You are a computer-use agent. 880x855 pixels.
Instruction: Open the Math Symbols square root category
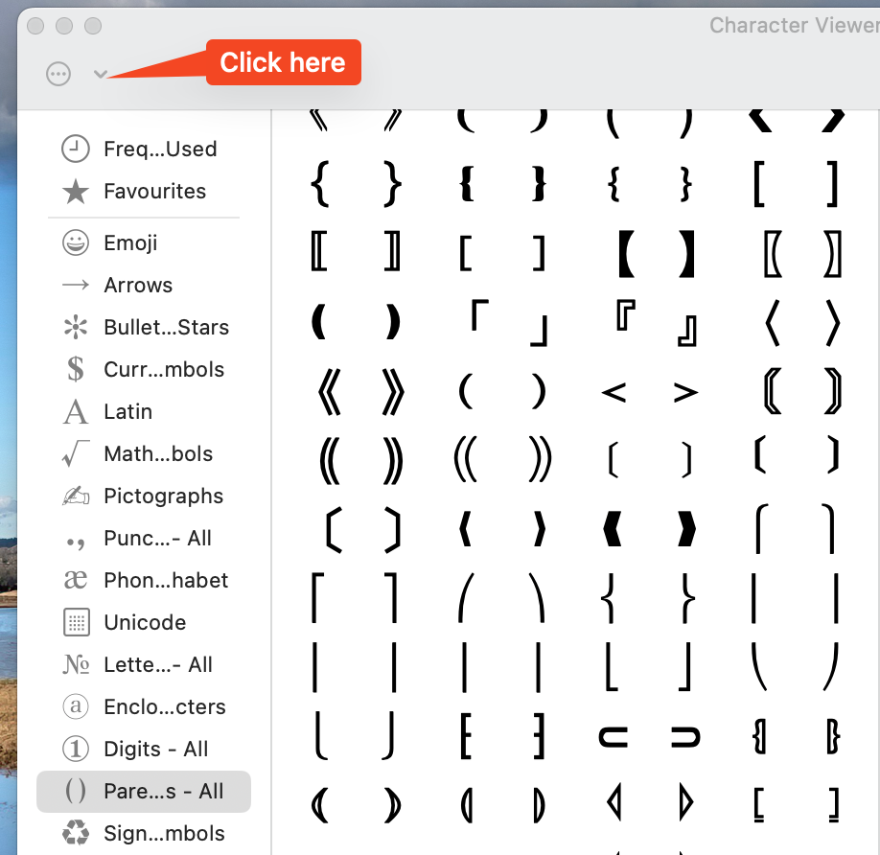tap(75, 454)
